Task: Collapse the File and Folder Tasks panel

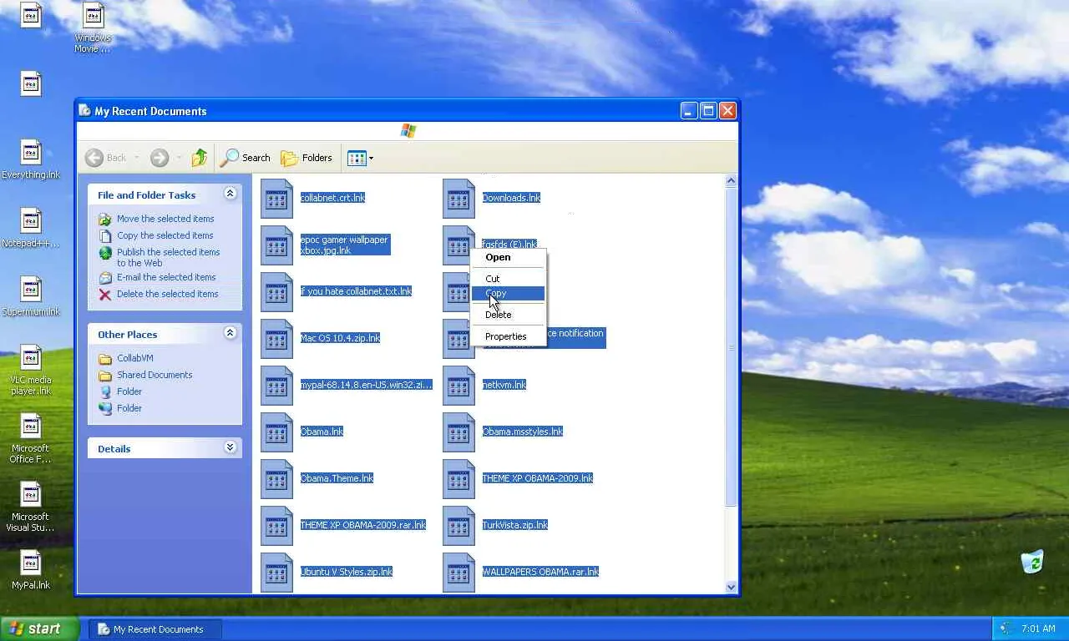Action: 230,194
